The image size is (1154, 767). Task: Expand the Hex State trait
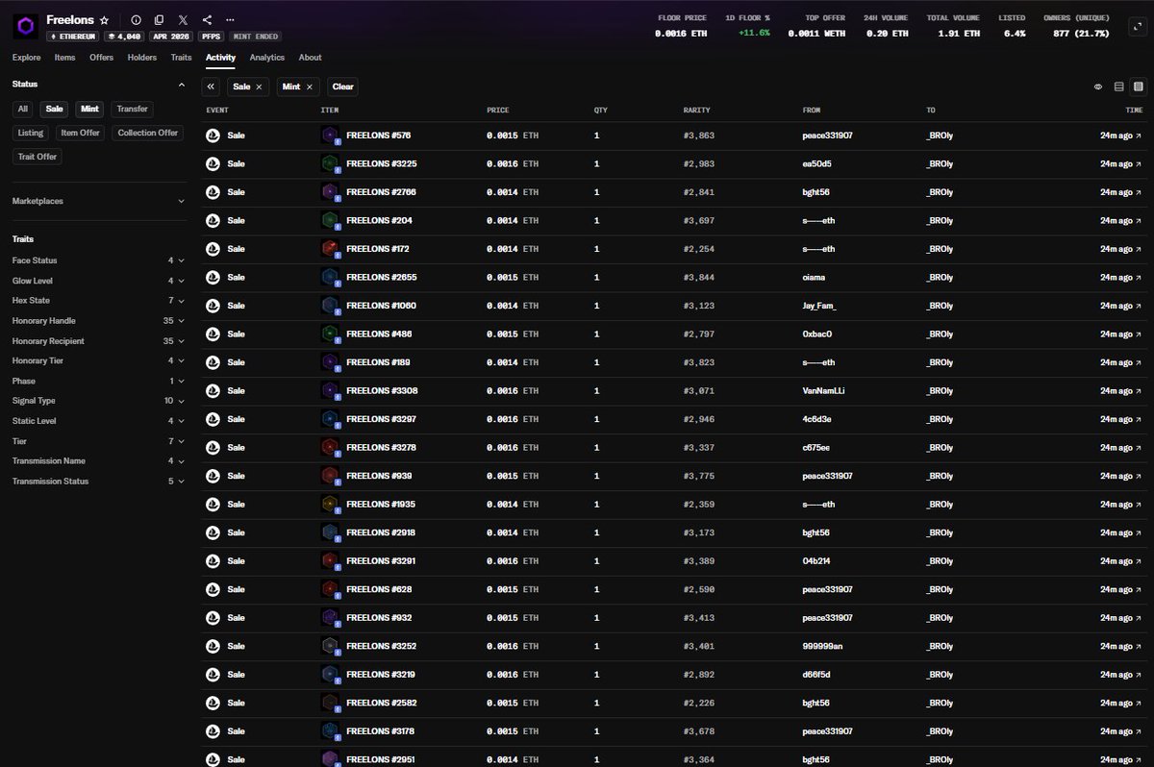[x=99, y=301]
